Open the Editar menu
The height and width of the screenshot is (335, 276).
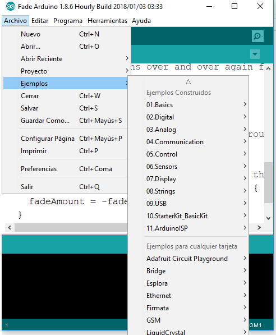click(40, 21)
